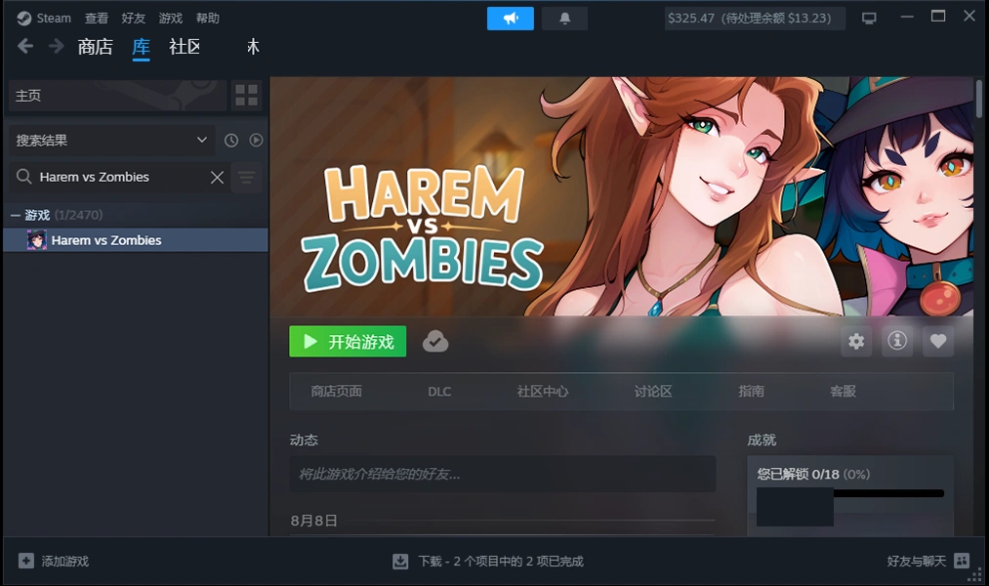Show game information panel
The width and height of the screenshot is (989, 586).
897,341
